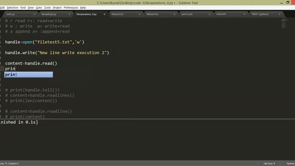
Task: Close the test15.xml tab
Action: point(209,14)
